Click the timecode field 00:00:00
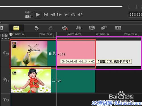Screen dimensions: 142x106 [135, 14]
